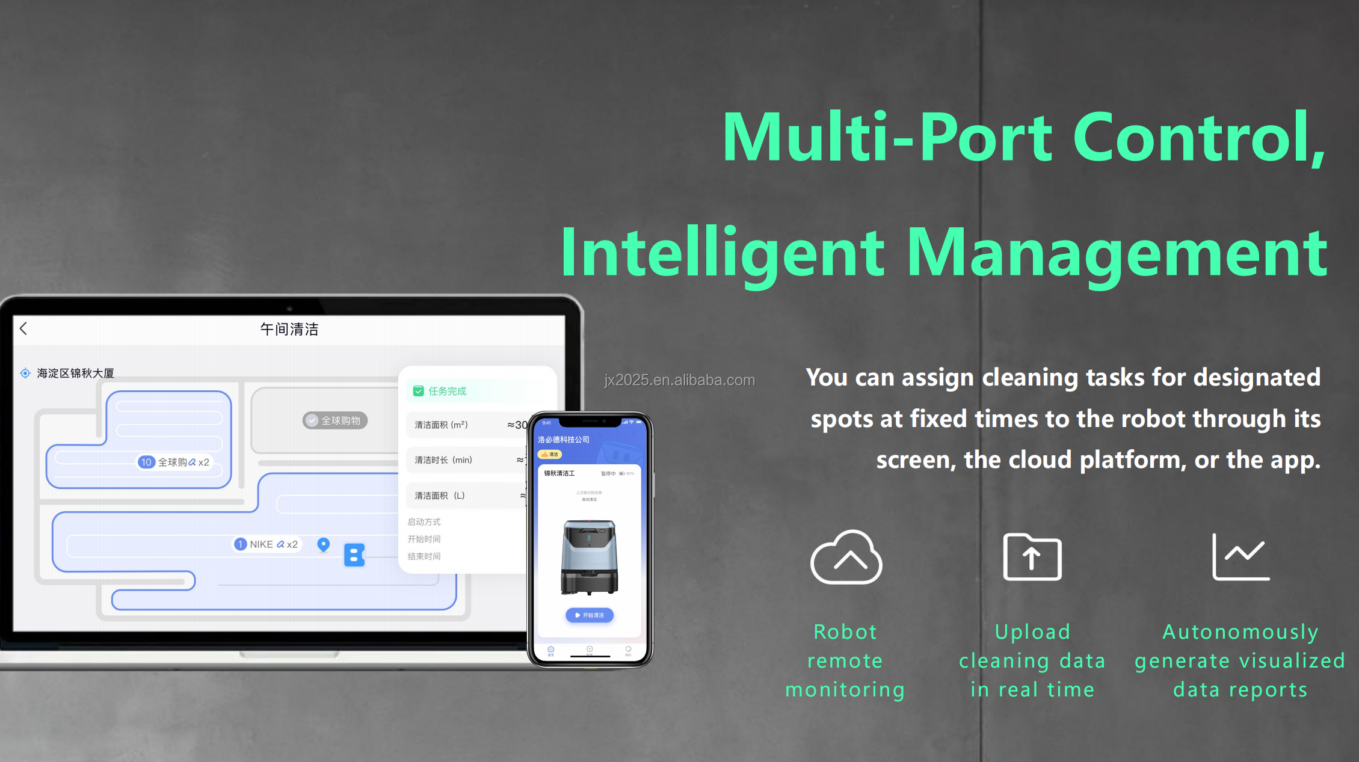This screenshot has width=1359, height=762.
Task: Click the Upload cleaning data caption
Action: click(x=1032, y=660)
